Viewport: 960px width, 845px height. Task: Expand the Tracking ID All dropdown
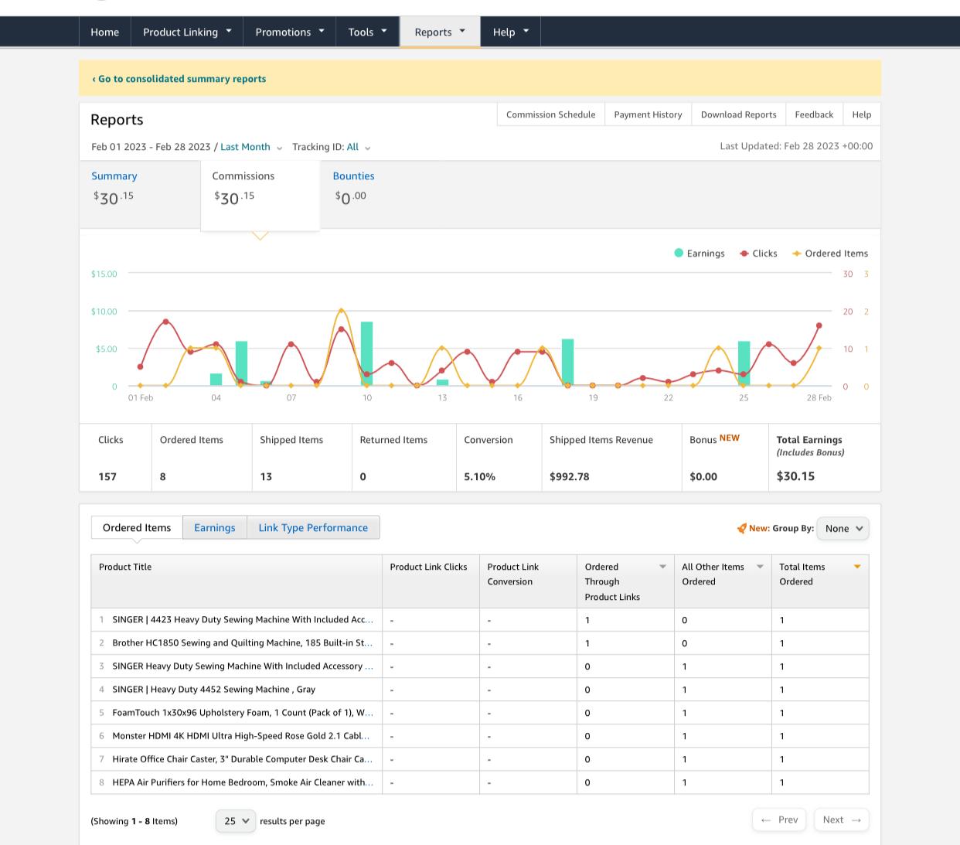coord(359,147)
